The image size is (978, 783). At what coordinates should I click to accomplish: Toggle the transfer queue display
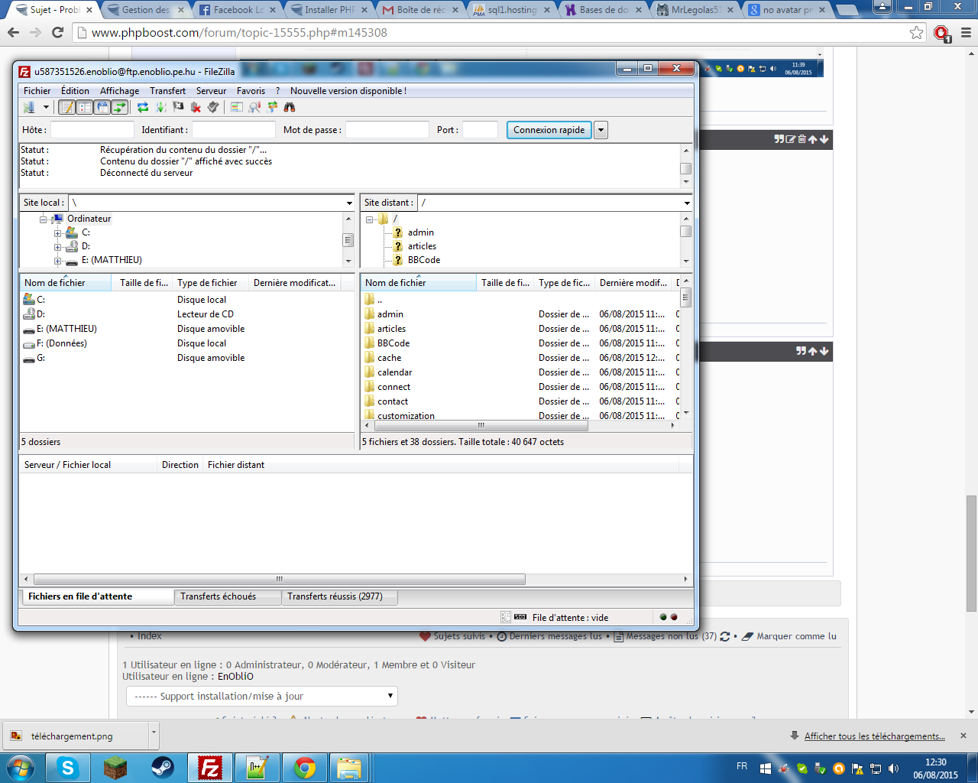pyautogui.click(x=120, y=108)
